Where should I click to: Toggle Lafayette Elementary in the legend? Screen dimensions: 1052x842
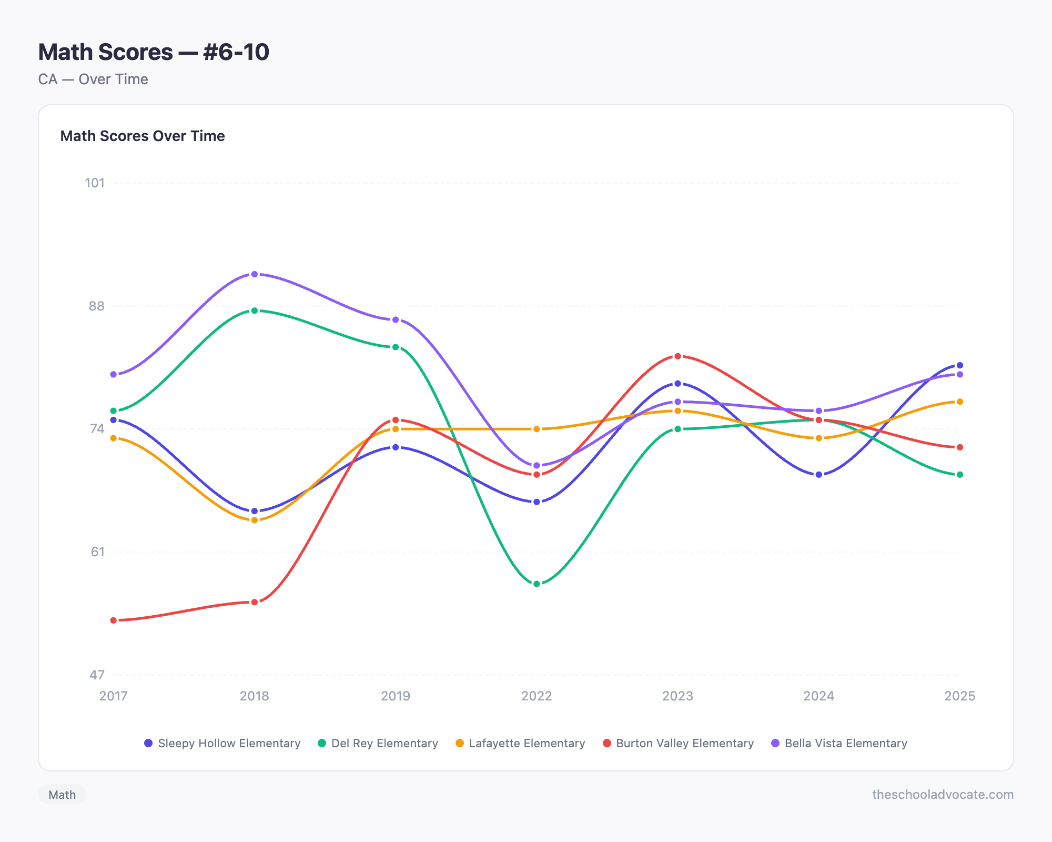[x=527, y=743]
